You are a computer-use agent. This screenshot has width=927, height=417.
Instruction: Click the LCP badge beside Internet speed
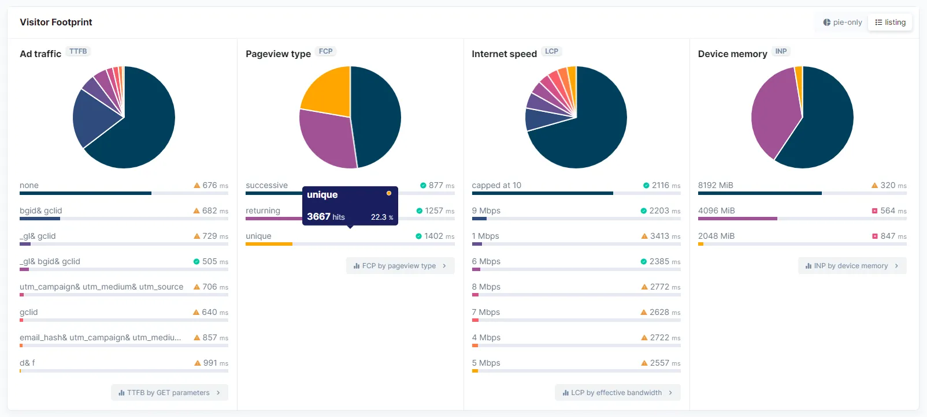point(551,51)
